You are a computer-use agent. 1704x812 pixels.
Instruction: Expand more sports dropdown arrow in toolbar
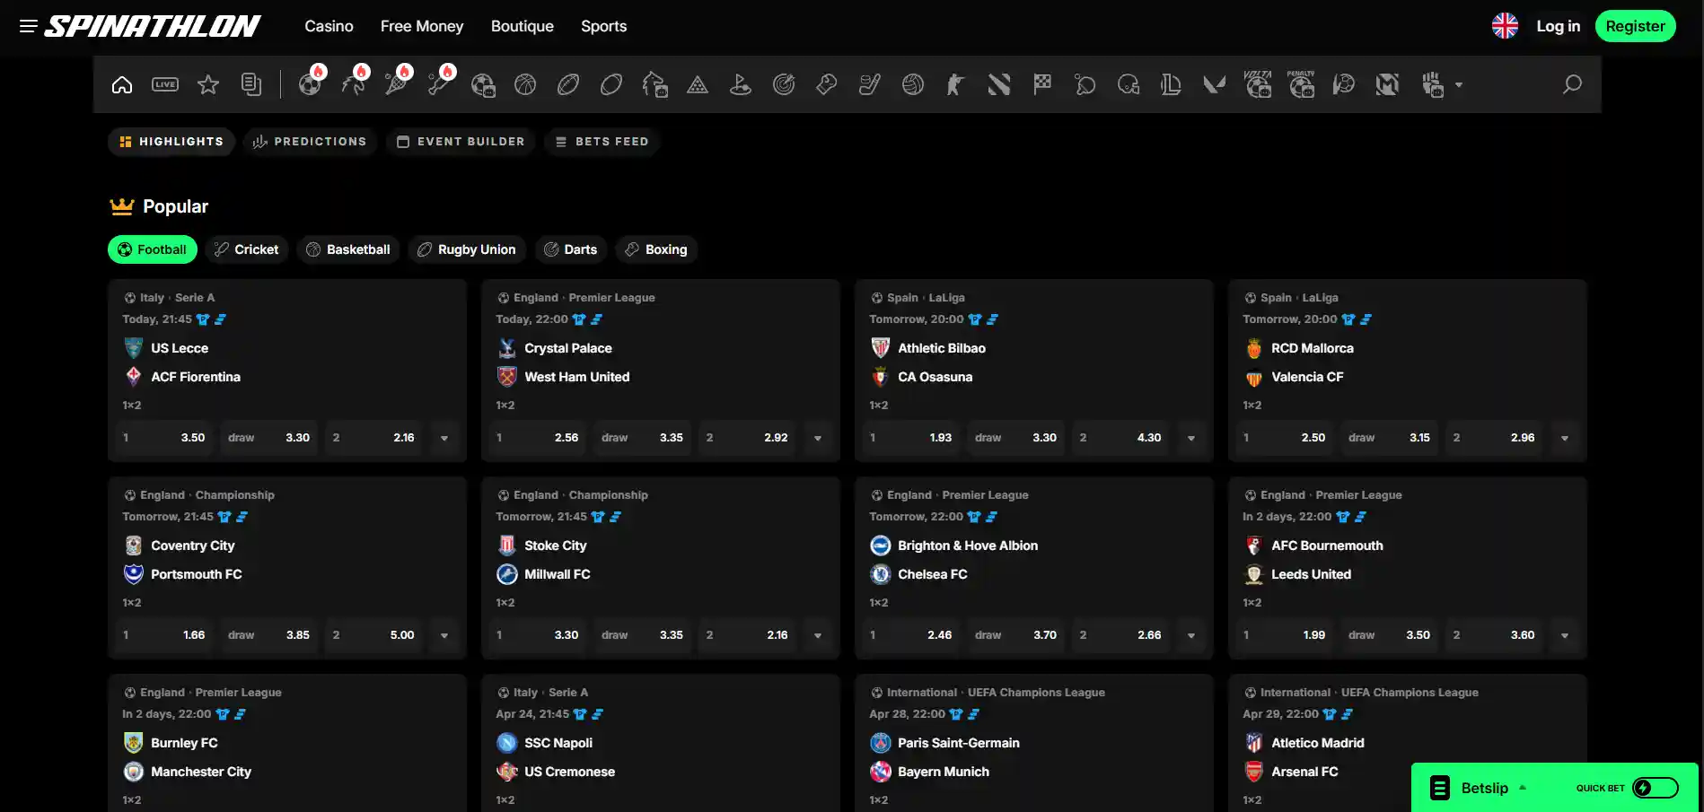click(x=1459, y=84)
